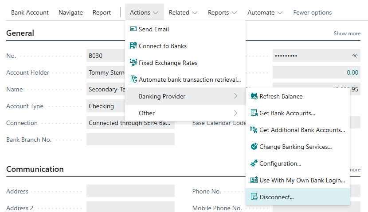Open the Banking Provider menu entry

click(x=185, y=96)
